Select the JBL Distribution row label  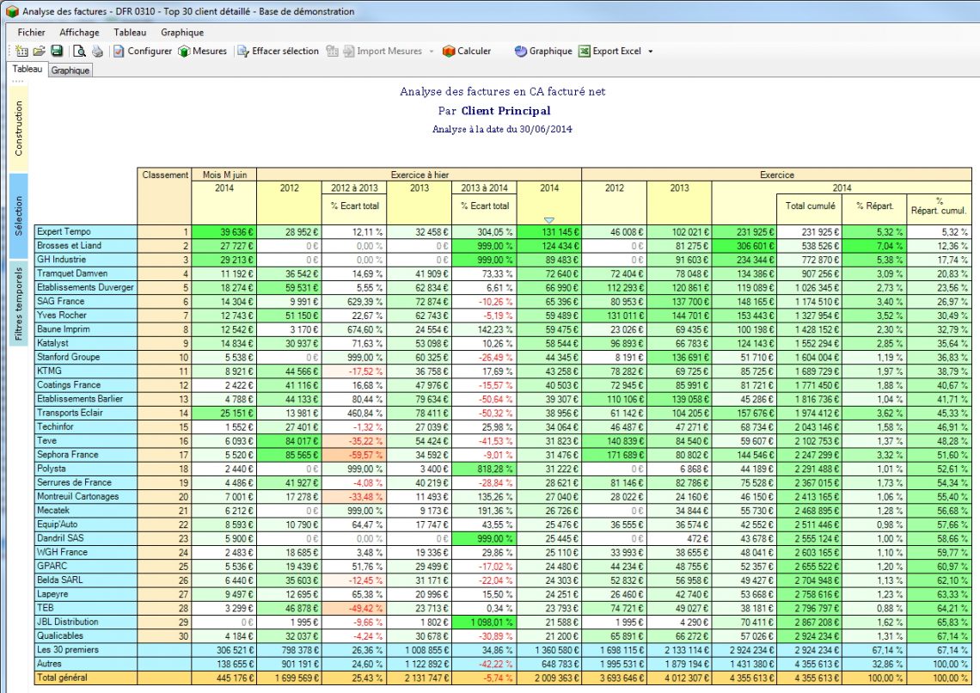tap(86, 622)
